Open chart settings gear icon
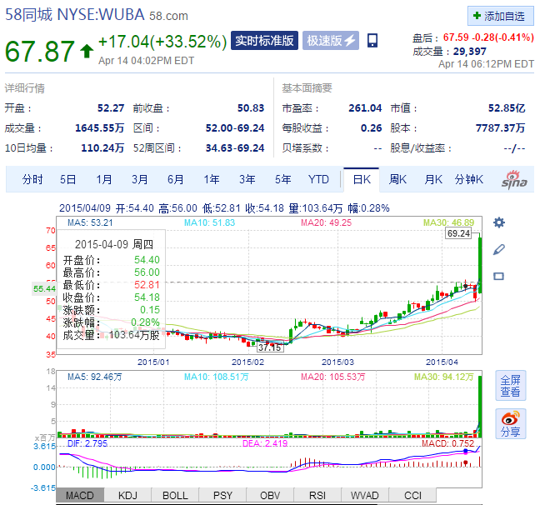The width and height of the screenshot is (545, 505). coord(499,222)
